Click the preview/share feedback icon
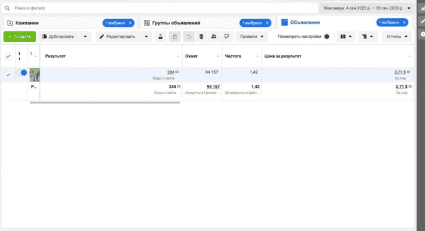Screen dimensions: 425x231 pos(226,37)
